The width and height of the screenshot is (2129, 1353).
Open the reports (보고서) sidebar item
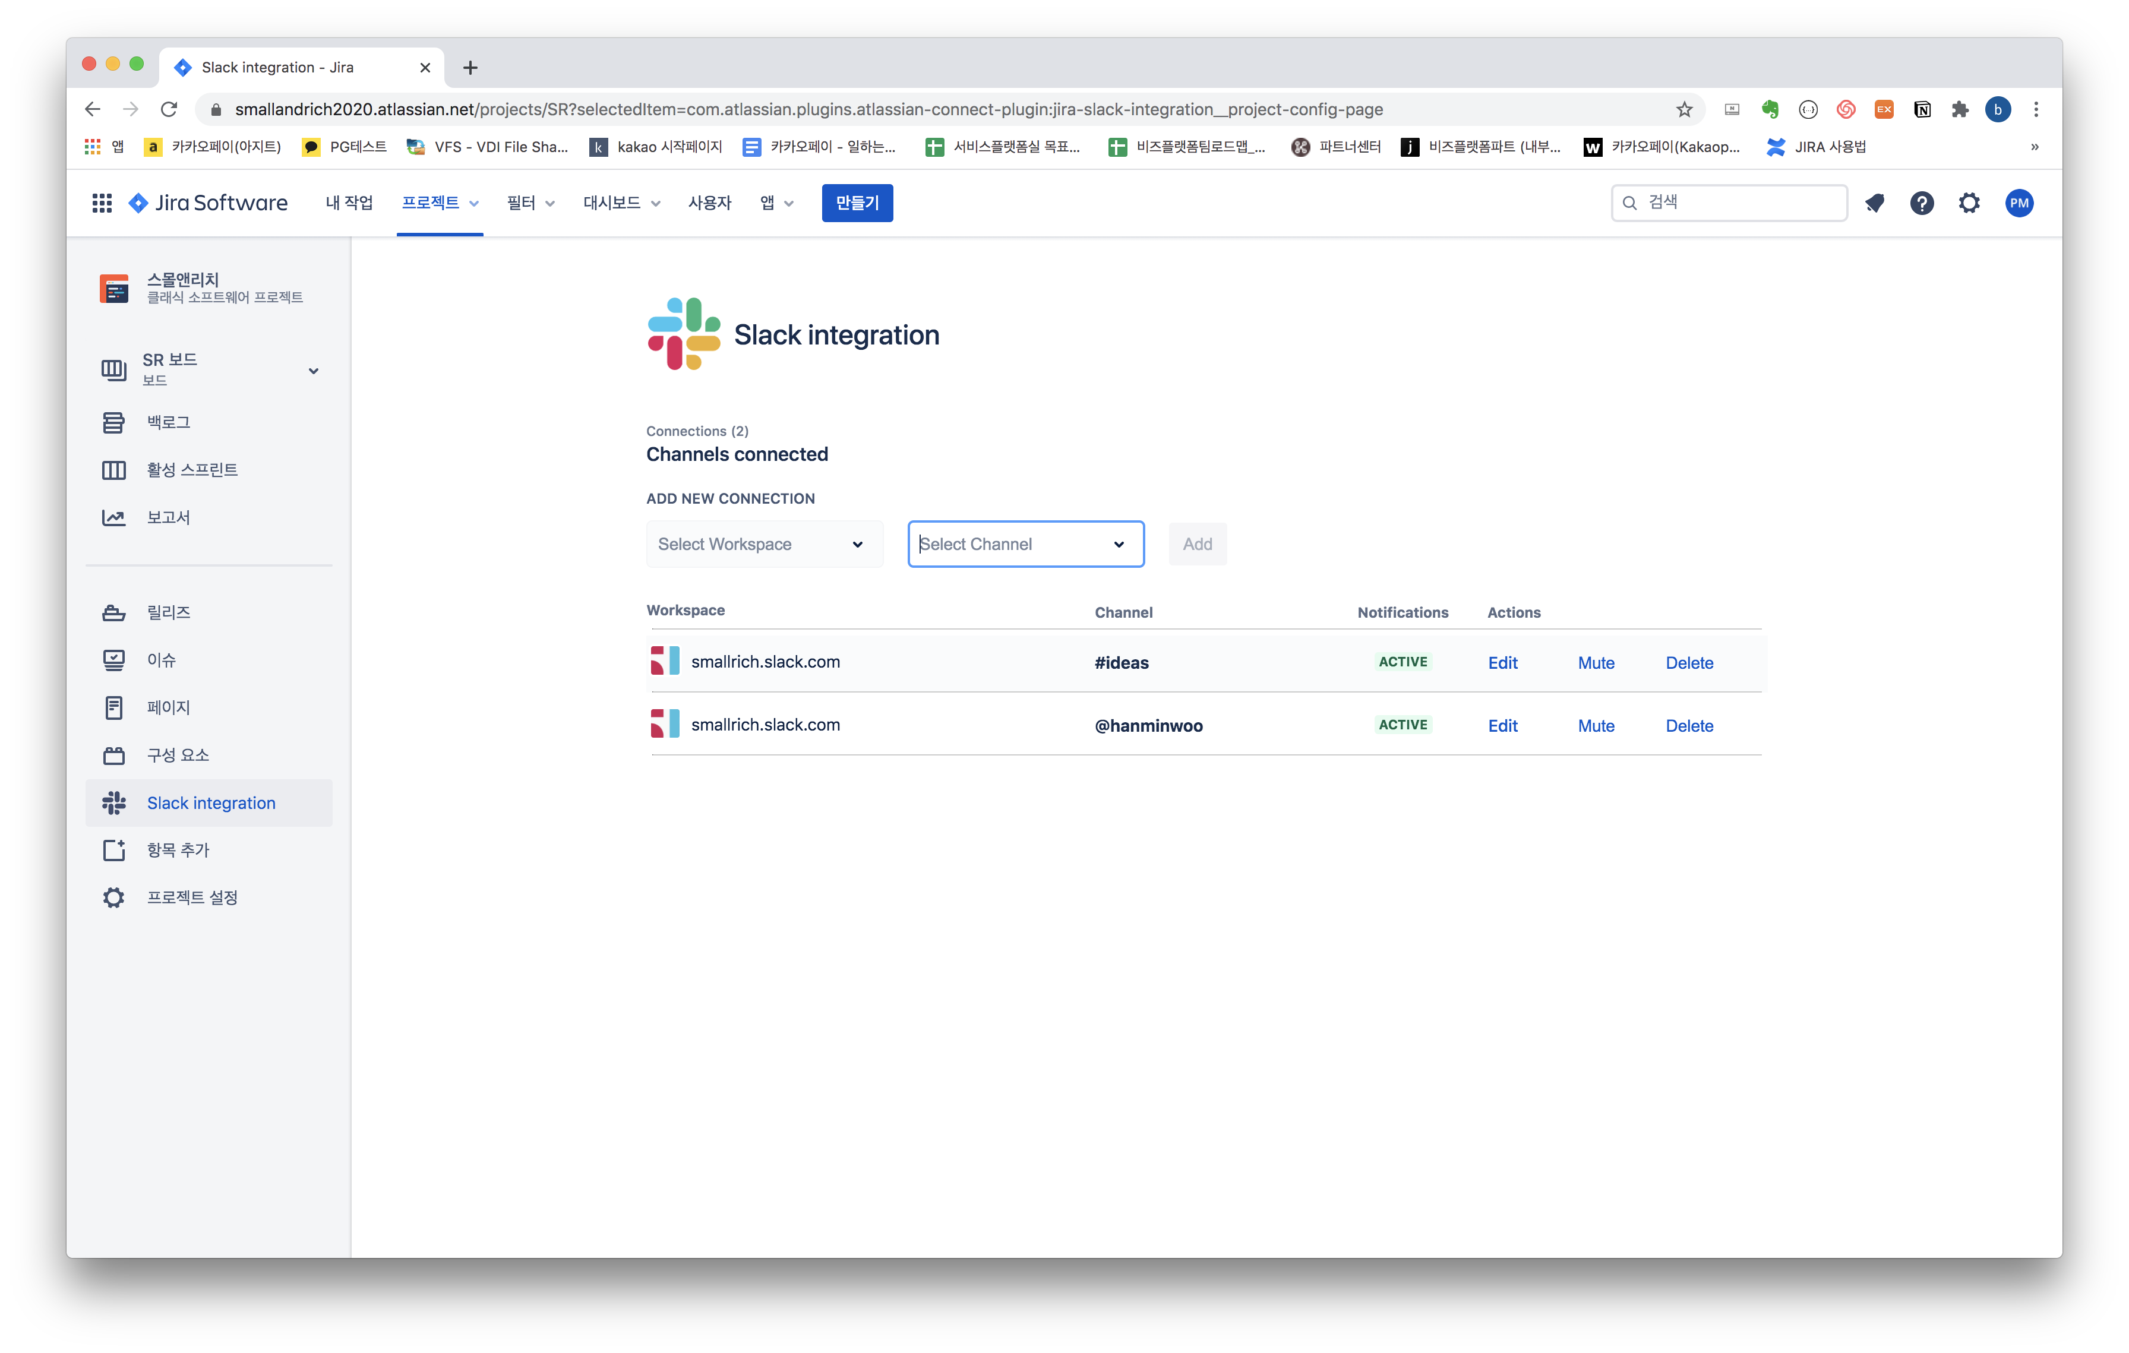pos(168,517)
